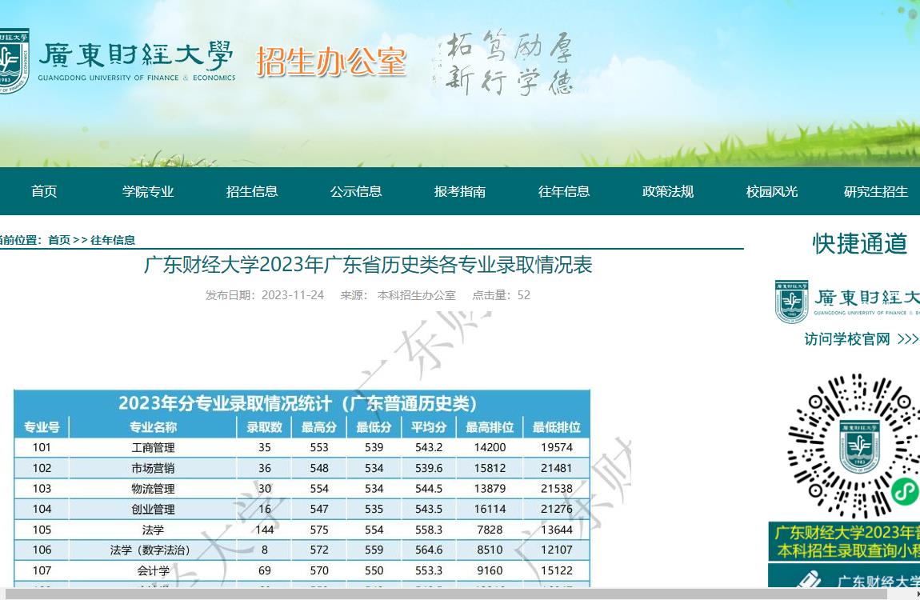This screenshot has height=600, width=920.
Task: Click the source text 本科招生办公室
Action: click(x=417, y=295)
